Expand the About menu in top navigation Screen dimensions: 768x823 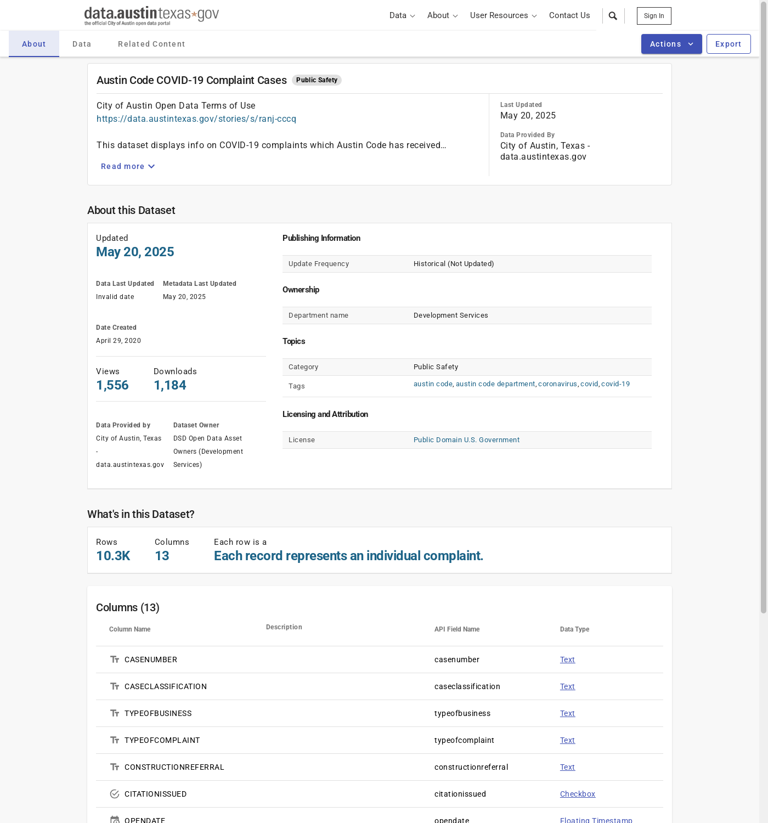click(442, 15)
